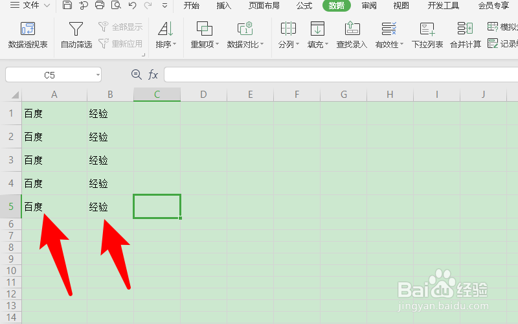Switch to the 插入 tab
518x324 pixels.
(223, 6)
